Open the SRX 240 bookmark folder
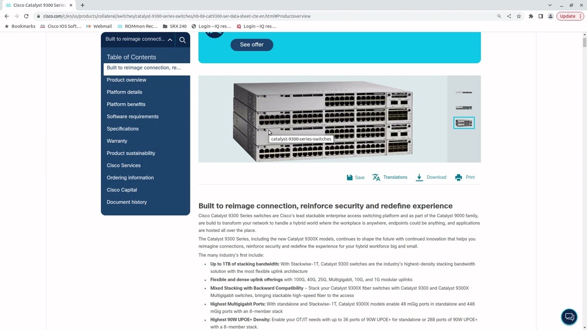This screenshot has height=330, width=587. pyautogui.click(x=175, y=26)
